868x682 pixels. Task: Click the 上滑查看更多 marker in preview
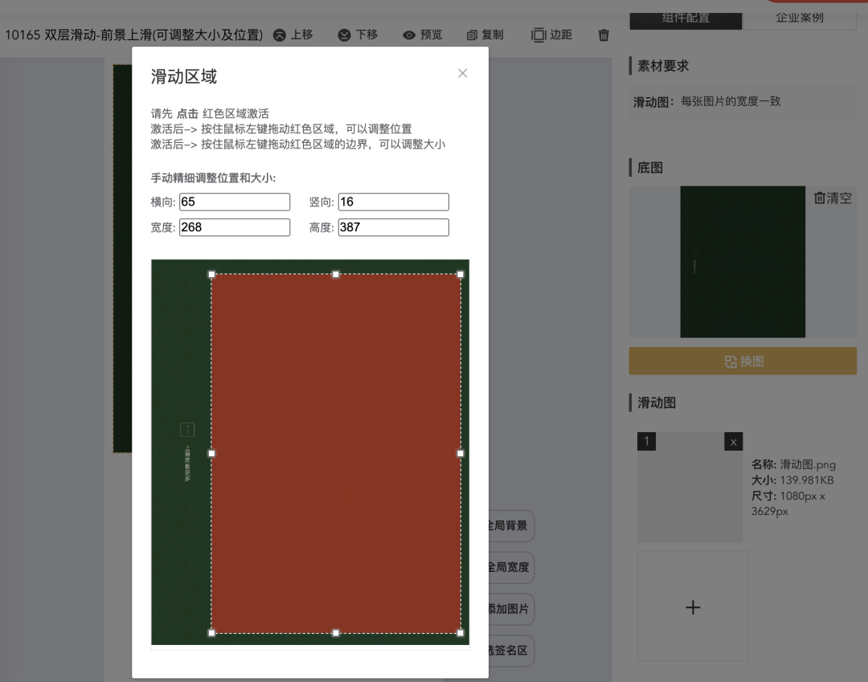tap(187, 464)
